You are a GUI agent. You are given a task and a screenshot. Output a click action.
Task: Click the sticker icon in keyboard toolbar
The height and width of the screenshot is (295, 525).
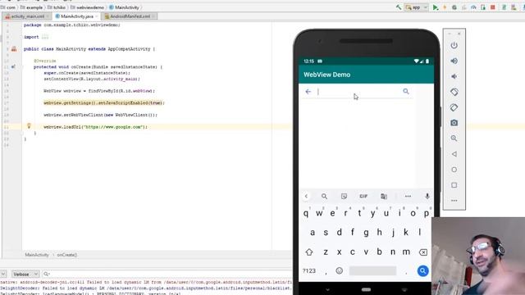click(x=344, y=197)
